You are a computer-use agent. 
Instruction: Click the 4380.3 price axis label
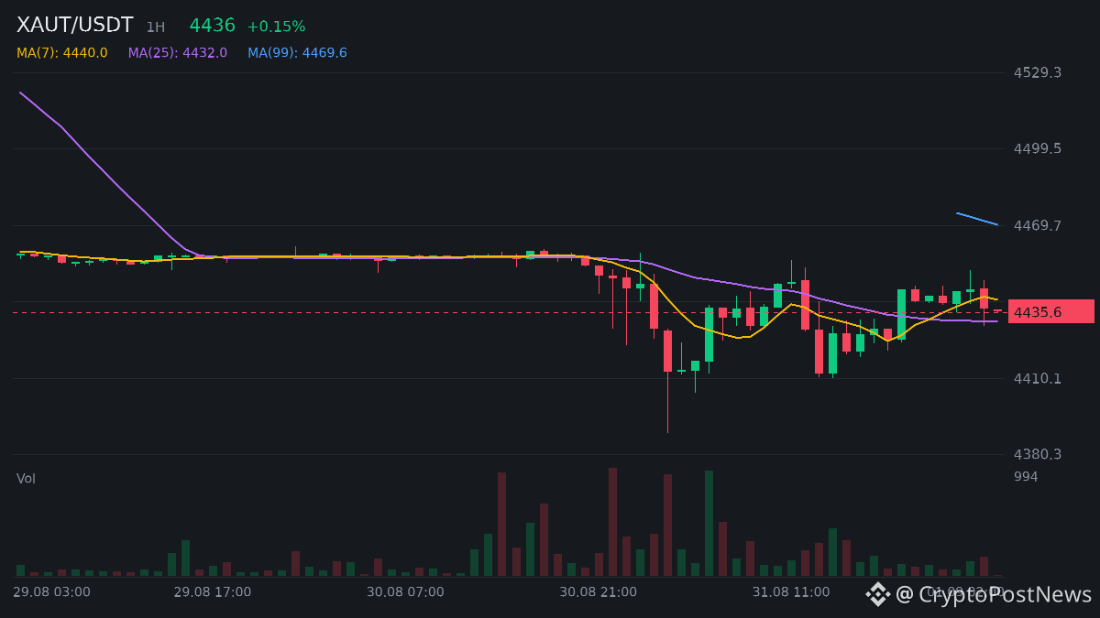1038,454
